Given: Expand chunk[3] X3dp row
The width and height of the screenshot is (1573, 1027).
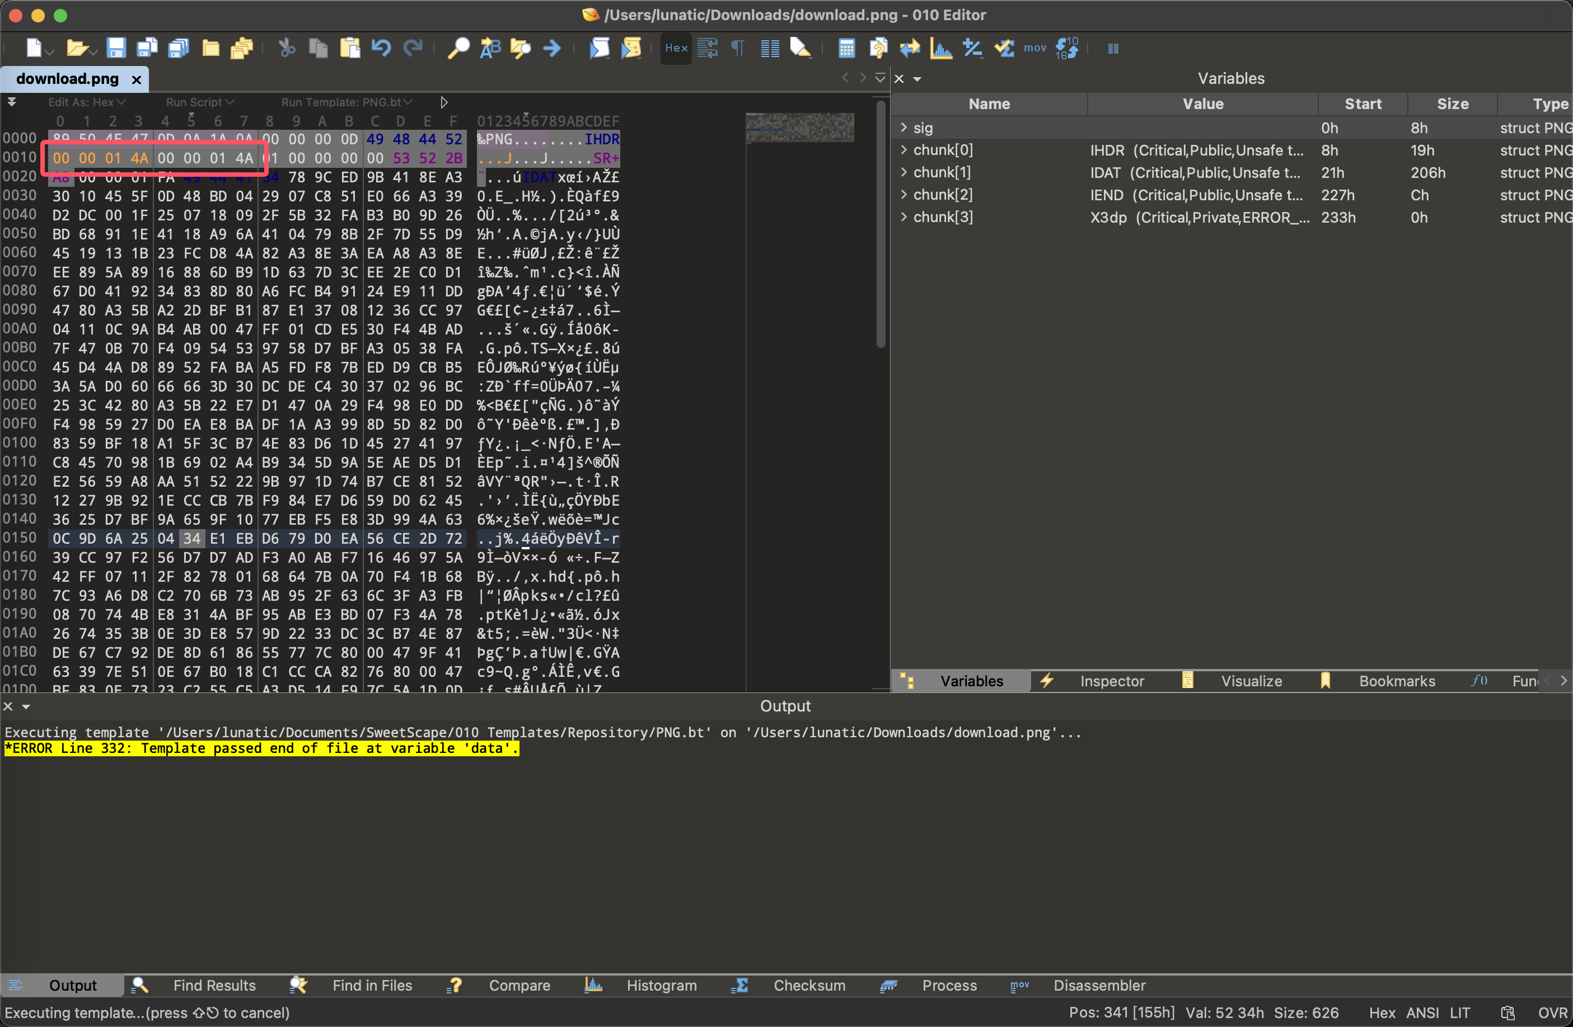Looking at the screenshot, I should coord(904,216).
